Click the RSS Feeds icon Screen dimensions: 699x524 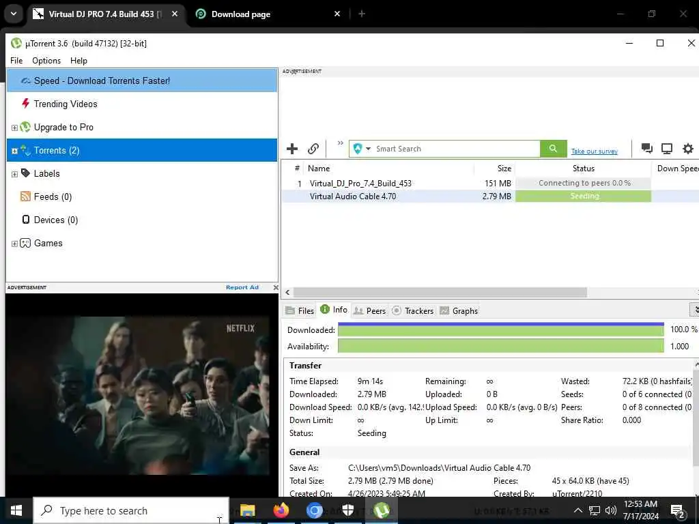pyautogui.click(x=25, y=196)
